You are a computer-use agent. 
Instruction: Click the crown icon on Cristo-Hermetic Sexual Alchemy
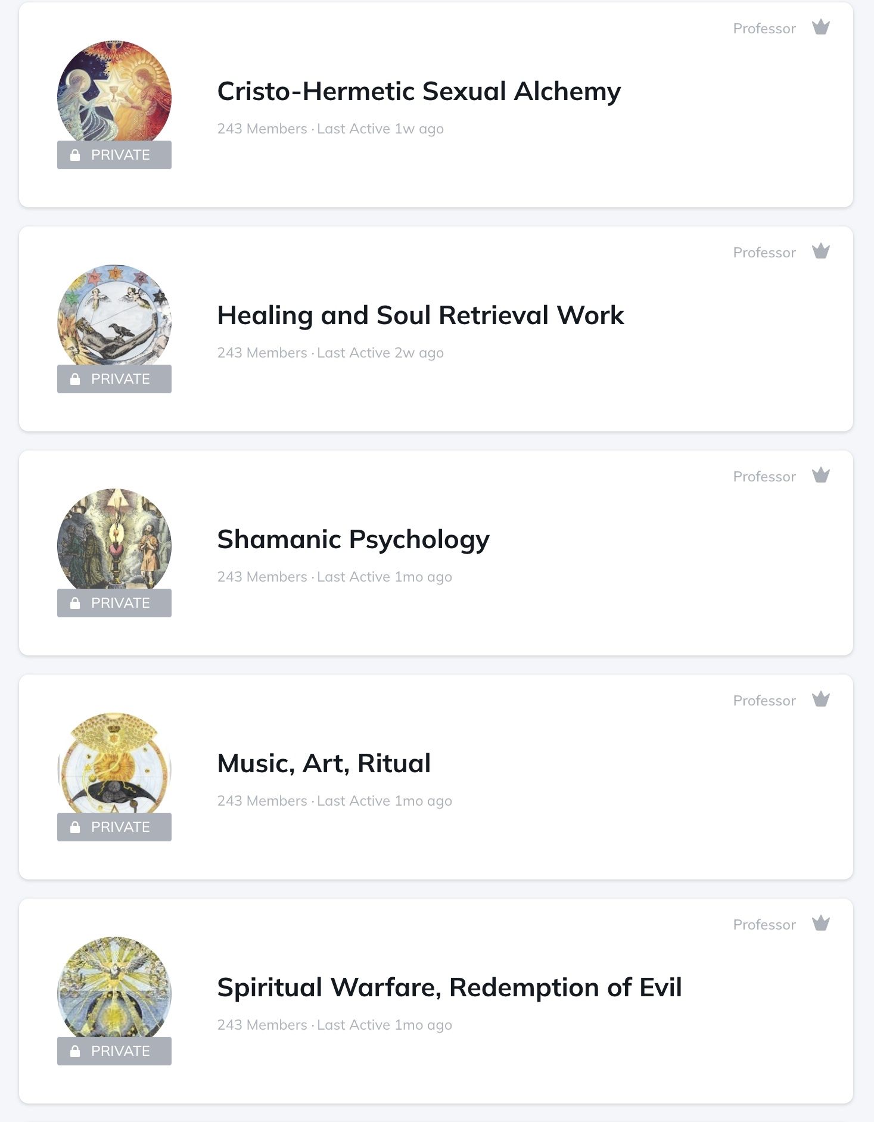tap(821, 27)
